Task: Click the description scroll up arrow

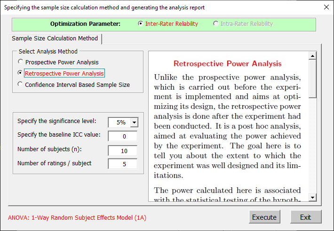Action: [x=312, y=56]
